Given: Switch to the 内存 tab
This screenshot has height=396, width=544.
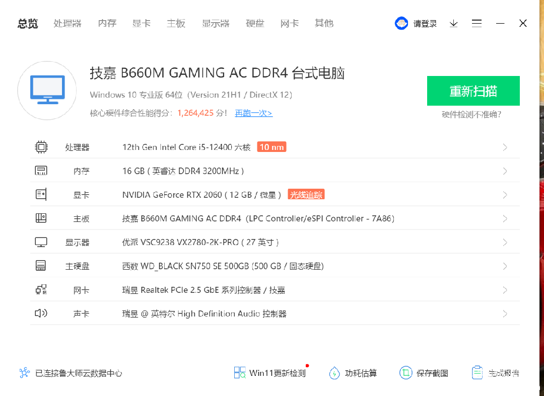Looking at the screenshot, I should (107, 23).
